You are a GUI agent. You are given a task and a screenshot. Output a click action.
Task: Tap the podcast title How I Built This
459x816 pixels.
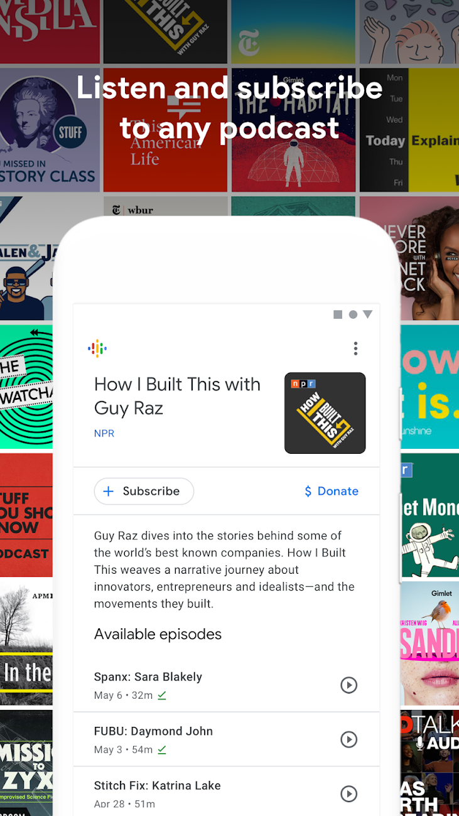(177, 396)
